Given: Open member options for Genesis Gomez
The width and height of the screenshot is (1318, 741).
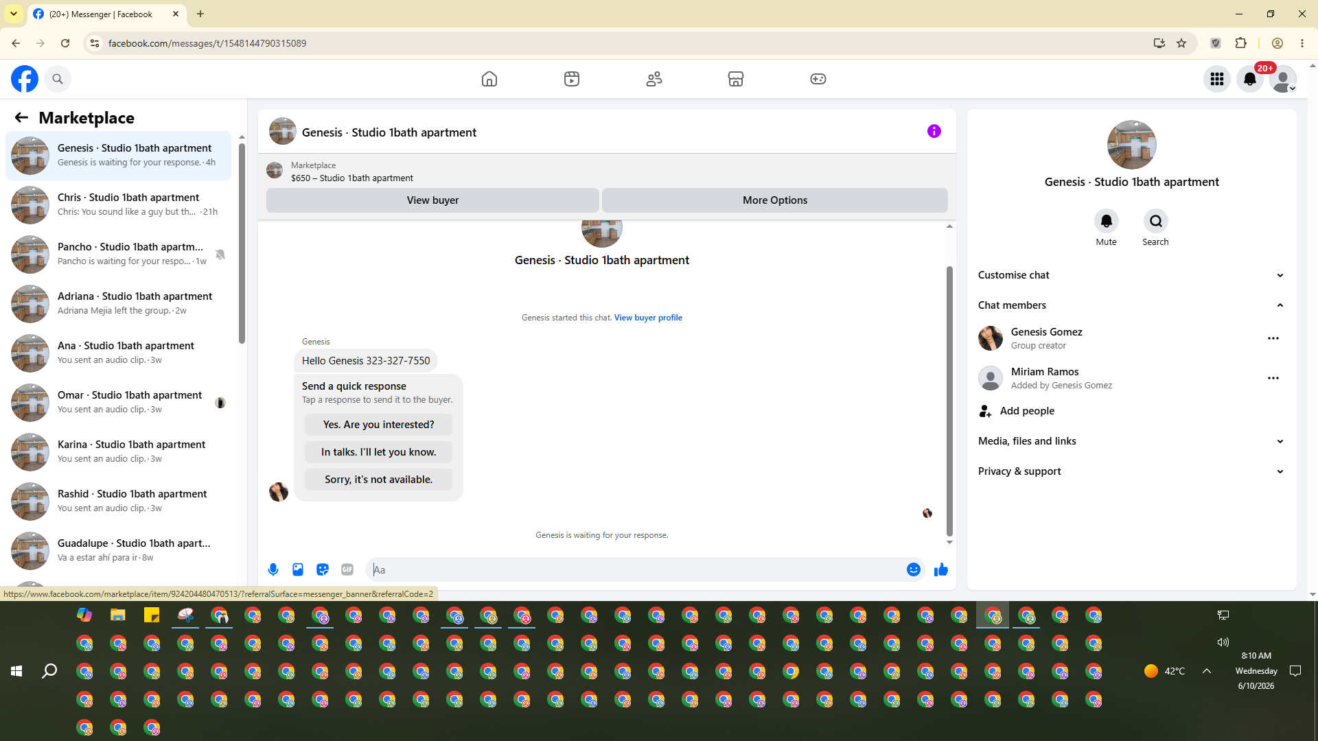Looking at the screenshot, I should [1273, 338].
